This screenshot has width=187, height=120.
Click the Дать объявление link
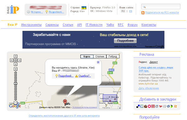point(149,88)
